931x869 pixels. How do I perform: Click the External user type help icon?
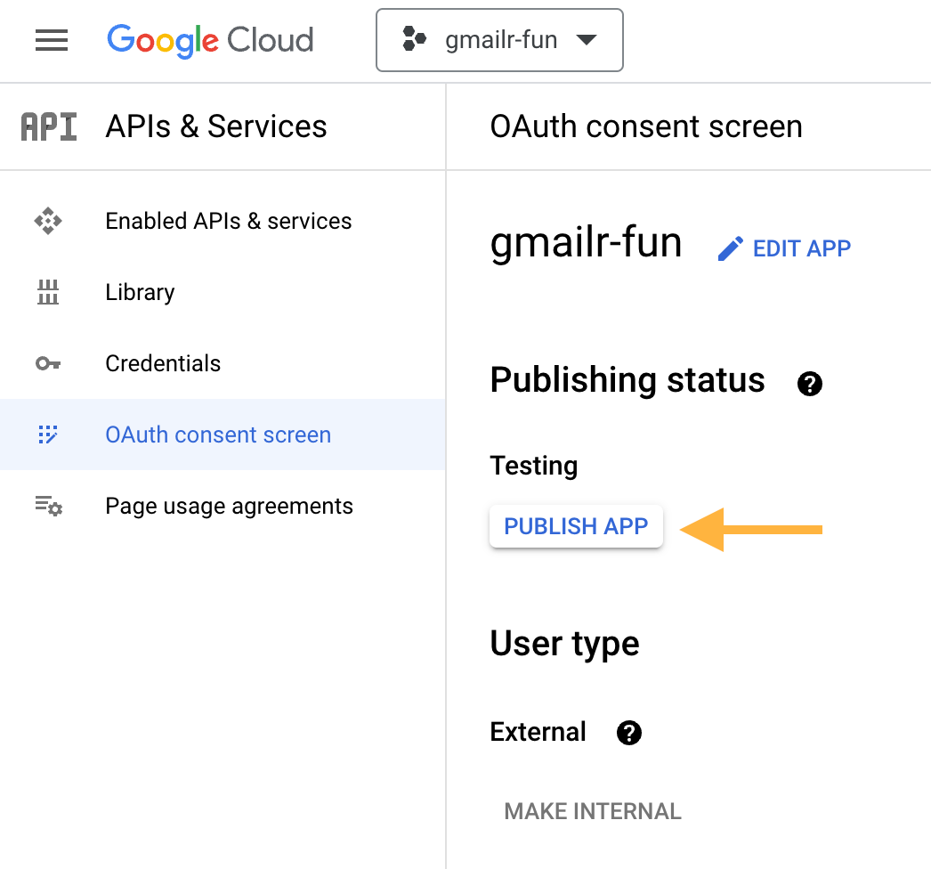pos(629,733)
